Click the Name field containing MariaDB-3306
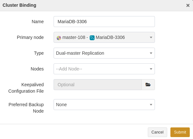The height and width of the screenshot is (139, 193). pos(104,22)
